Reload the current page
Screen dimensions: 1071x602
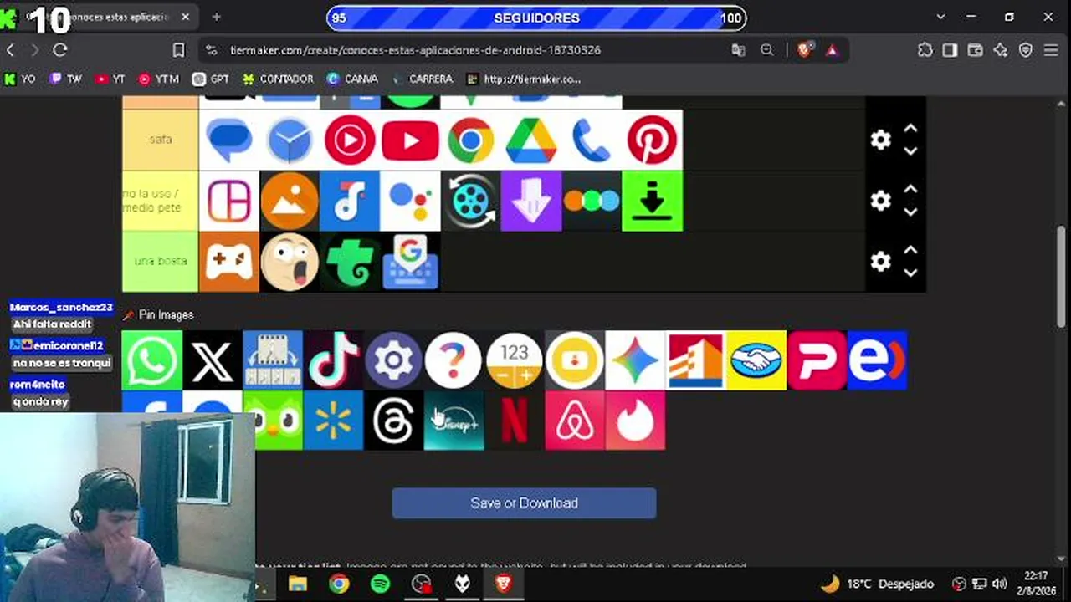60,50
